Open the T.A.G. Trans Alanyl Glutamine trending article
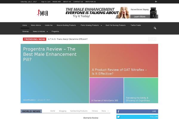This screenshot has height=119, width=179. pos(68,39)
